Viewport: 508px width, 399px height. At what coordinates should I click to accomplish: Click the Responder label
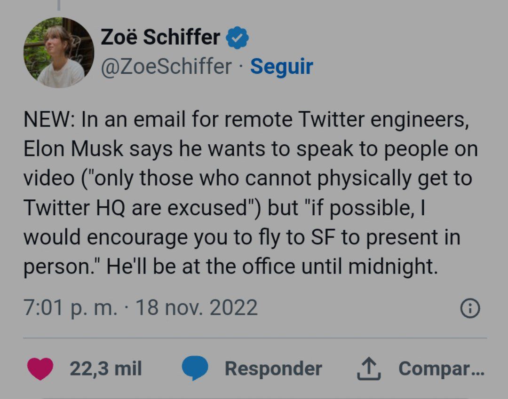(x=273, y=368)
